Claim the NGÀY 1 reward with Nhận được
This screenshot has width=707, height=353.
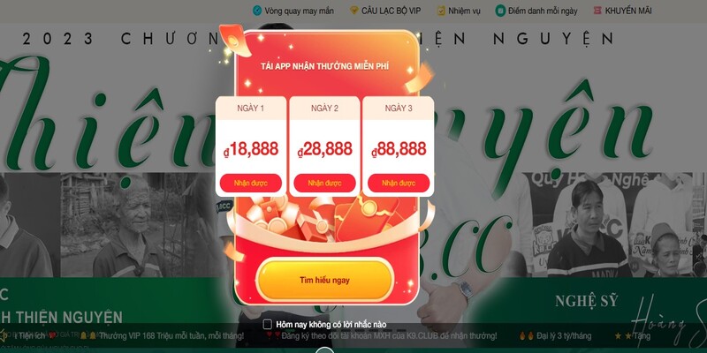(251, 183)
